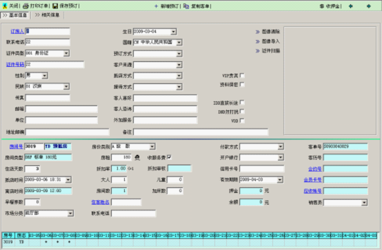Click the 打印订单 printer icon

(26, 6)
